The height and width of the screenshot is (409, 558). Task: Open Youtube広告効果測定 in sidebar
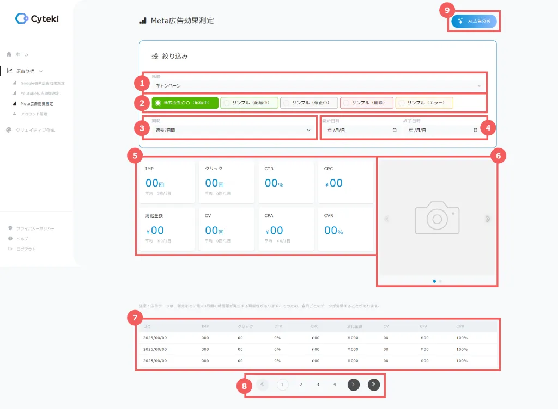point(40,94)
